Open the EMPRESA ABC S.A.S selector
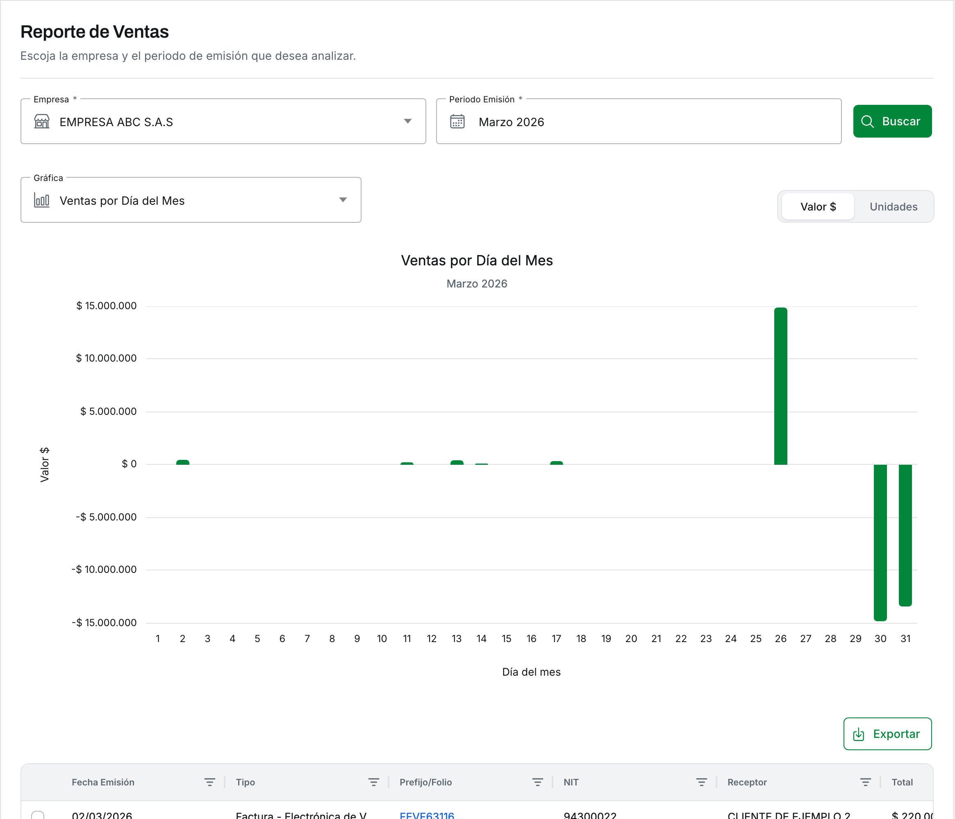This screenshot has width=955, height=819. coord(223,122)
